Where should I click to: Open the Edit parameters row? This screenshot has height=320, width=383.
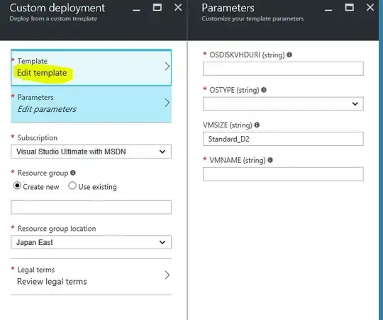point(91,104)
